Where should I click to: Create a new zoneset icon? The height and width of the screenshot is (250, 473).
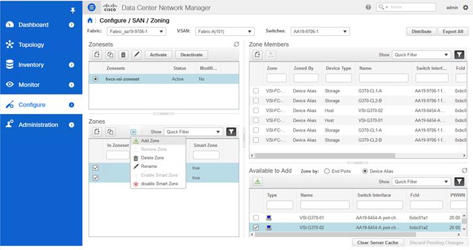point(97,55)
